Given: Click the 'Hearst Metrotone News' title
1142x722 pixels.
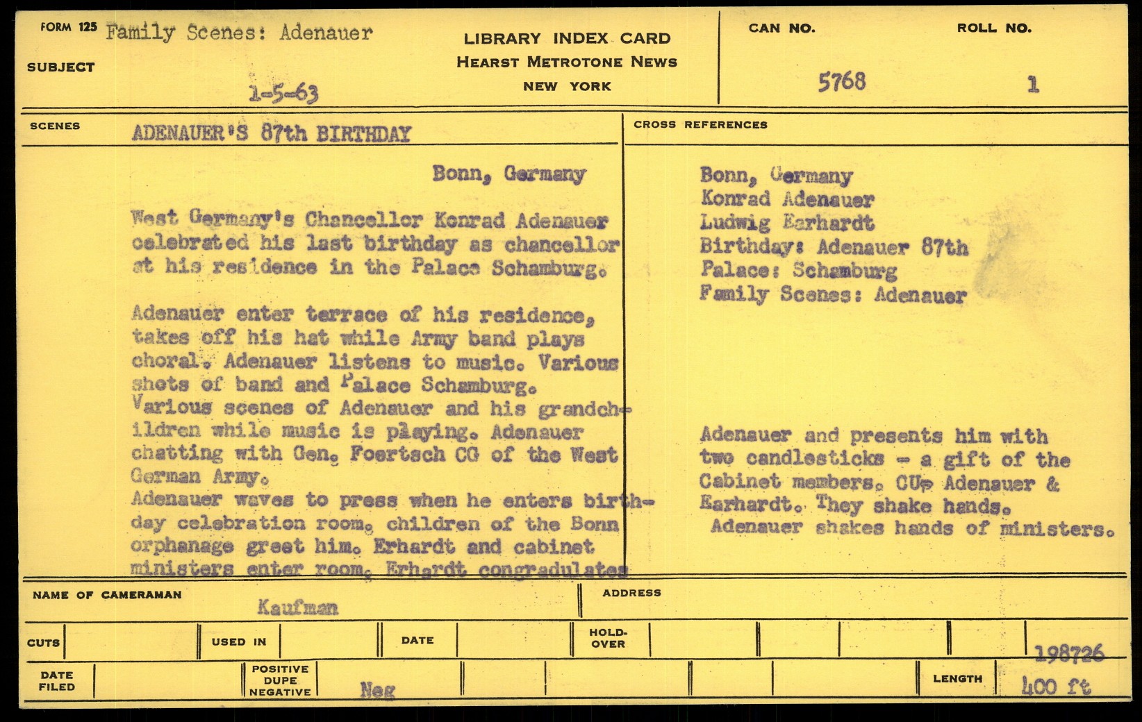Looking at the screenshot, I should (x=567, y=62).
